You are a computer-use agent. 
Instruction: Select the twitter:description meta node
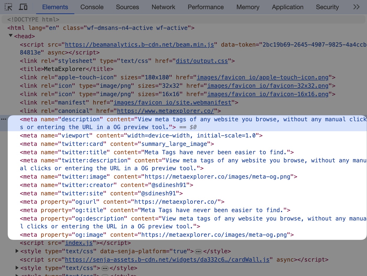coord(193,164)
